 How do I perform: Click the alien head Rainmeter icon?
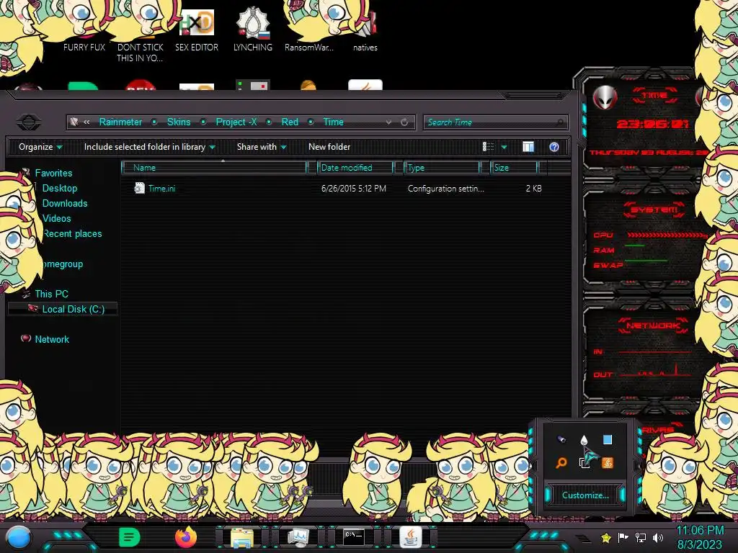605,98
